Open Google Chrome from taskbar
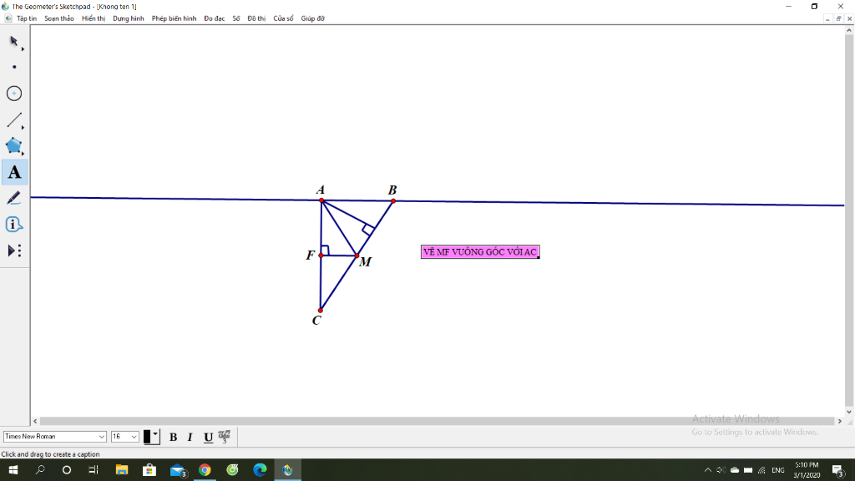The width and height of the screenshot is (855, 481). point(205,469)
